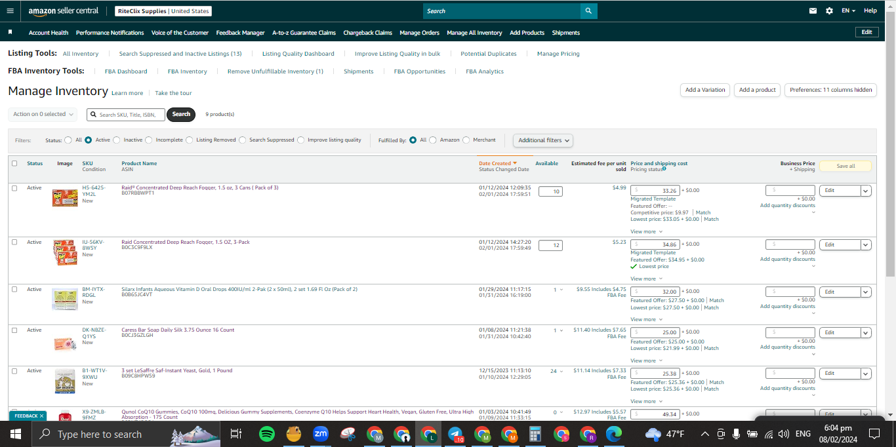Open Account Health in navigation bar
896x447 pixels.
49,33
